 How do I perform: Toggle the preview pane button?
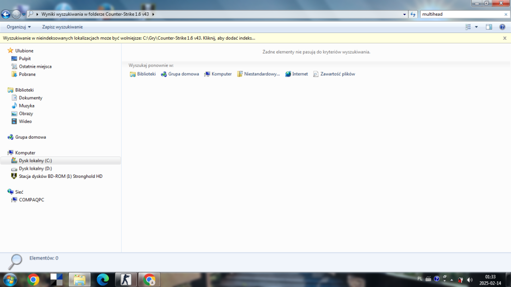489,27
